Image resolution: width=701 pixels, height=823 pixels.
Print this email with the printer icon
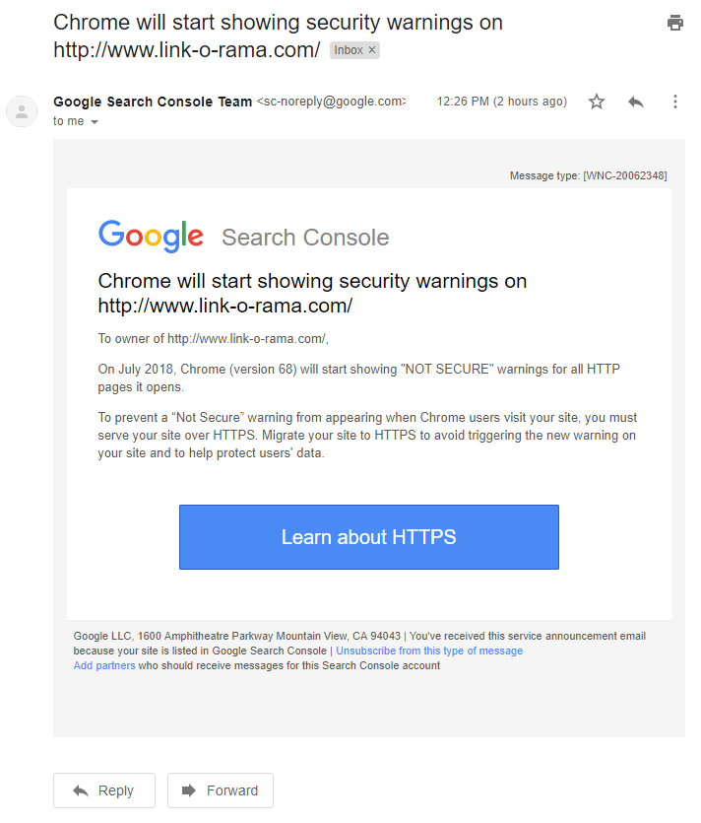674,23
